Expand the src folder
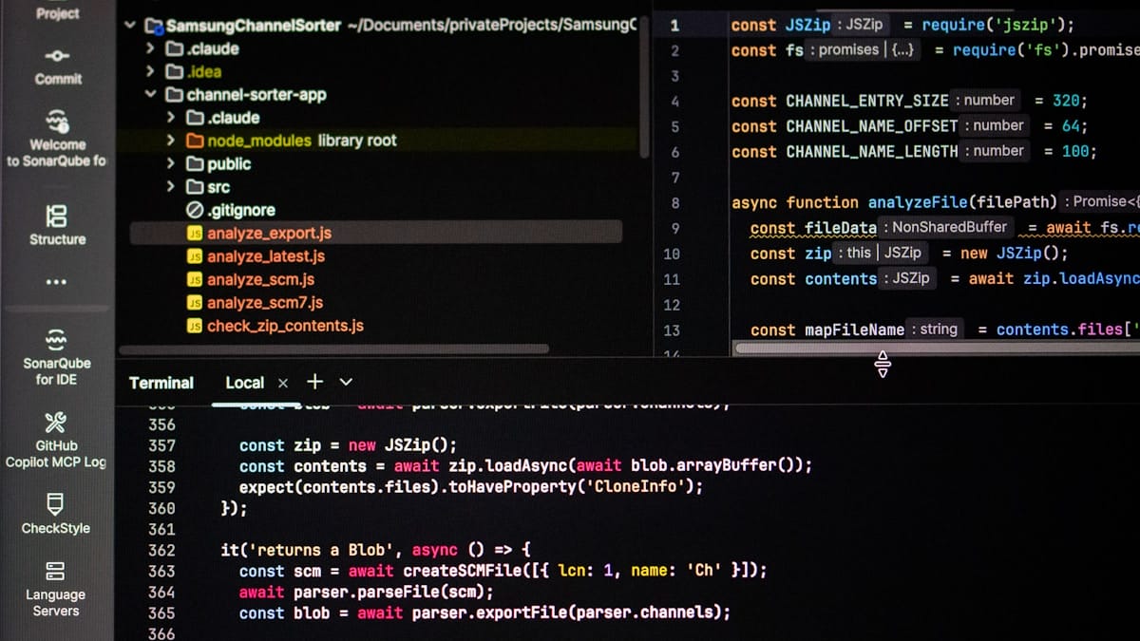The height and width of the screenshot is (641, 1140). 171,187
